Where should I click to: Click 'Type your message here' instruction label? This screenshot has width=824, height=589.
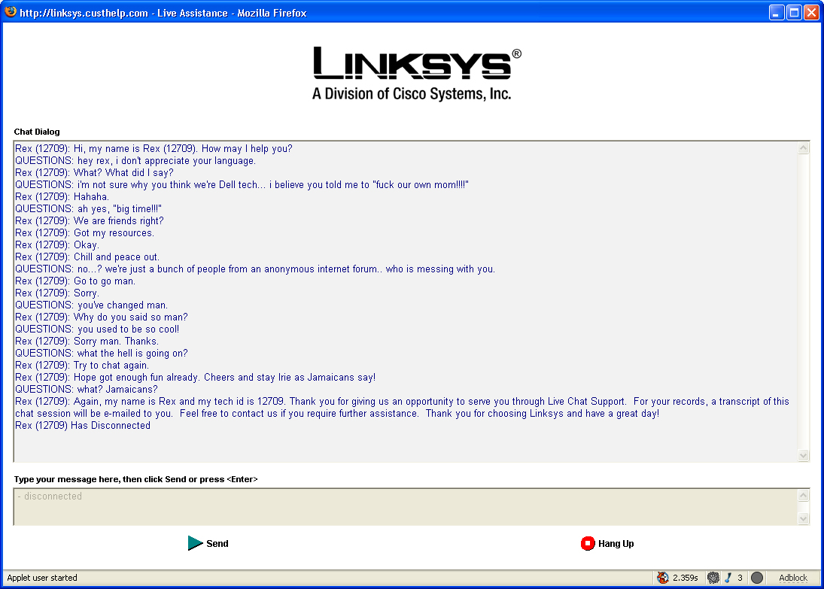pos(135,479)
